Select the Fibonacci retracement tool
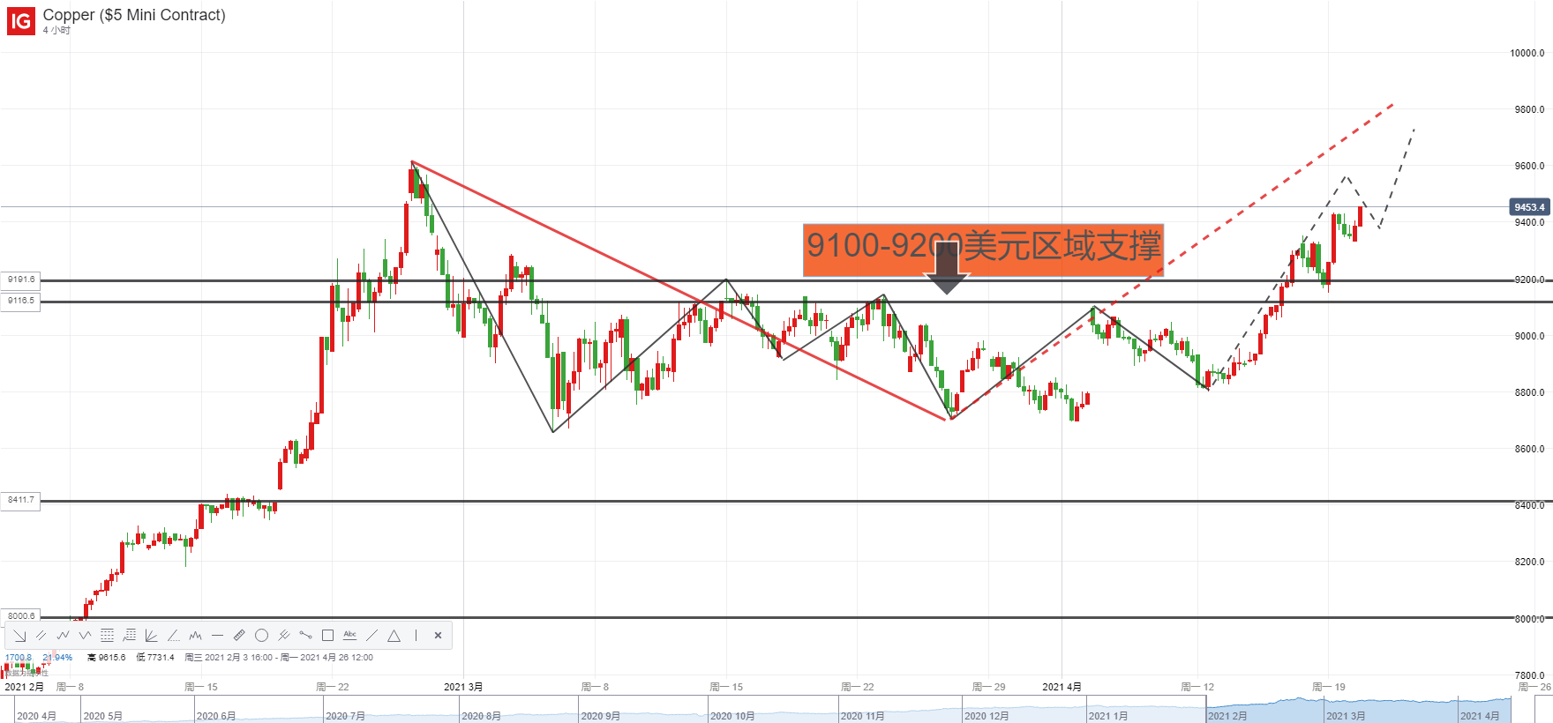The image size is (1553, 723). [x=107, y=636]
